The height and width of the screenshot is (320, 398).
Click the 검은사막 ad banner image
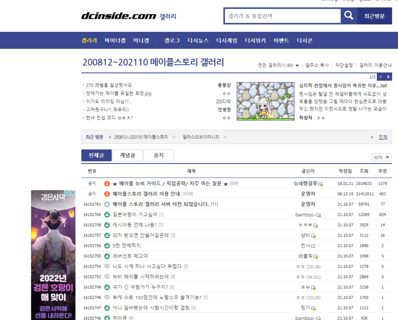53,255
